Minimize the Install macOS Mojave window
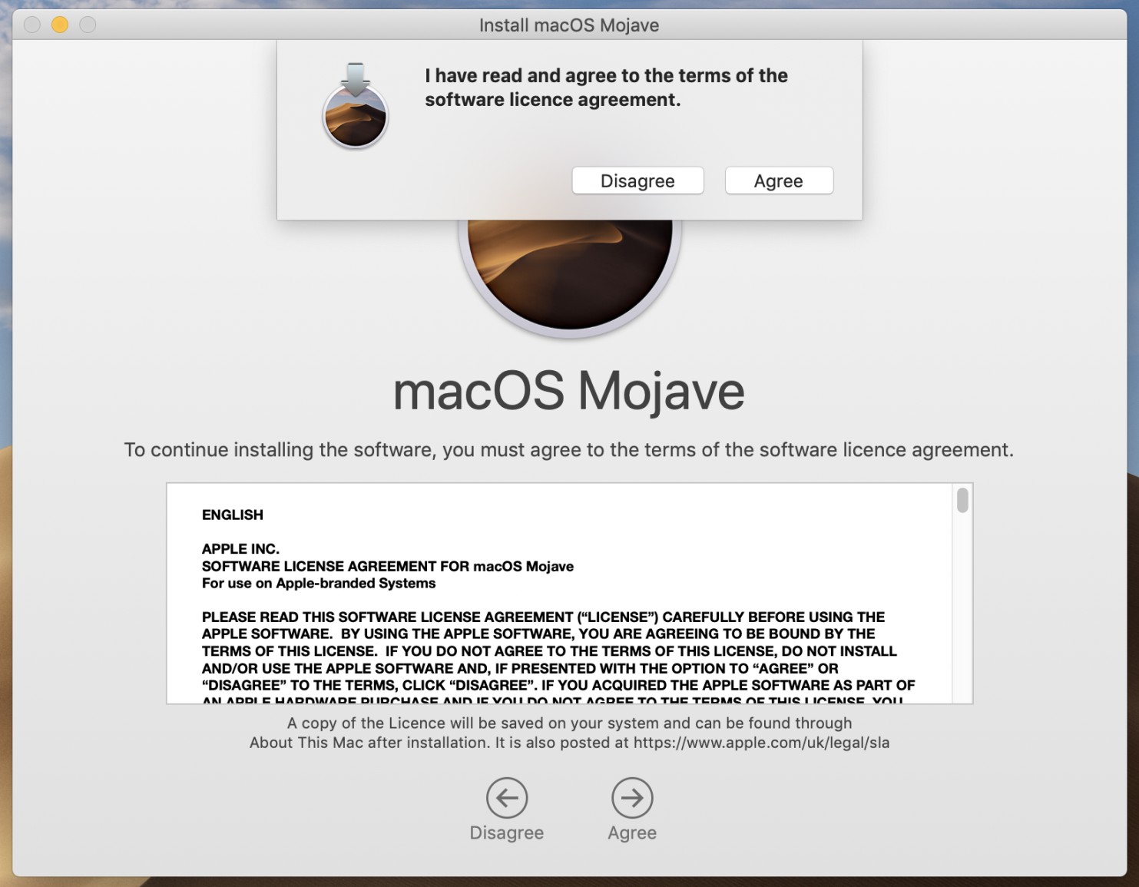The width and height of the screenshot is (1139, 887). 60,25
